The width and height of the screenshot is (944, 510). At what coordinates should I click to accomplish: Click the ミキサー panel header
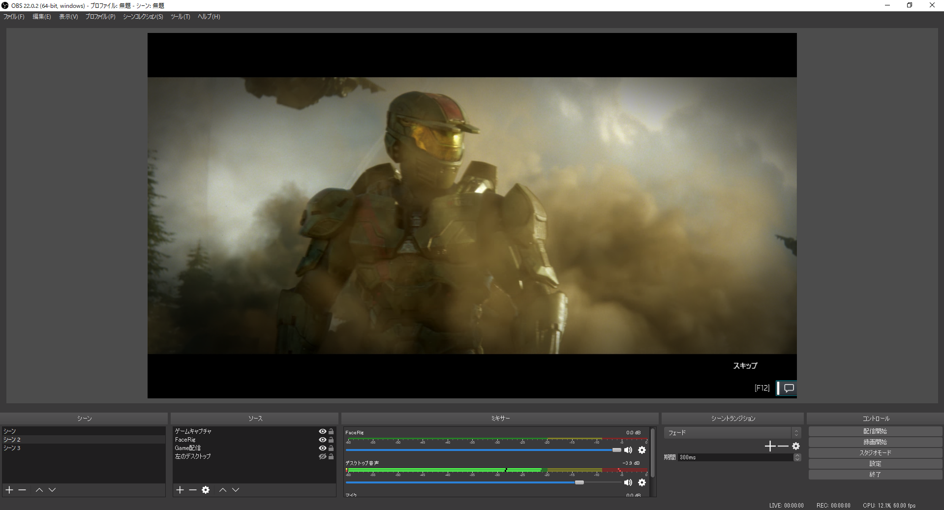pyautogui.click(x=500, y=419)
